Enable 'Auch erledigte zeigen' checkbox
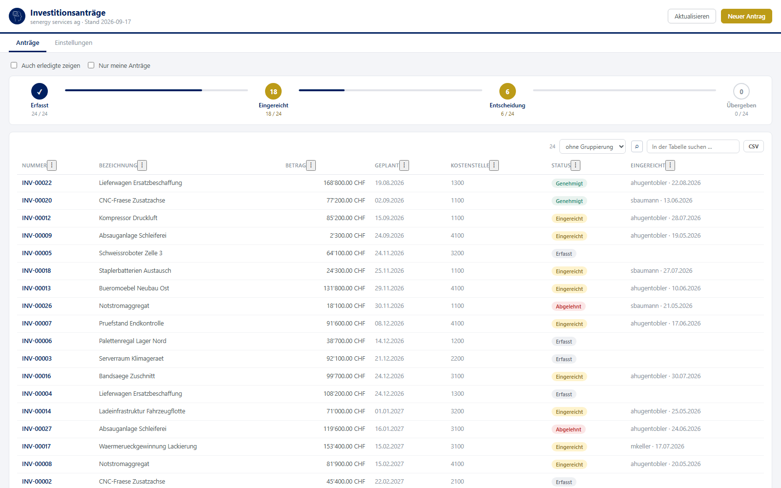Image resolution: width=781 pixels, height=488 pixels. point(14,65)
